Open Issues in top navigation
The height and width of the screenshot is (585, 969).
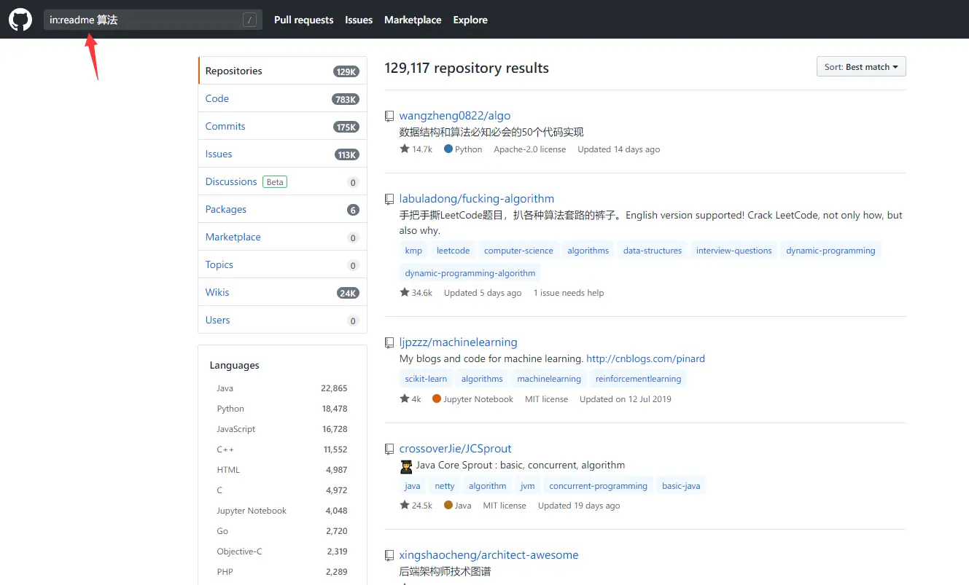[359, 20]
